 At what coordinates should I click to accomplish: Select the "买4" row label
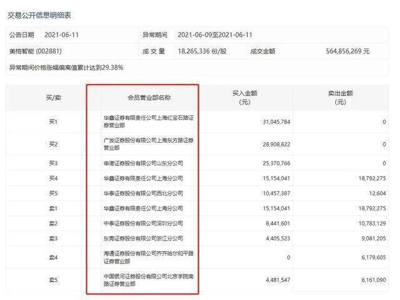pyautogui.click(x=53, y=178)
